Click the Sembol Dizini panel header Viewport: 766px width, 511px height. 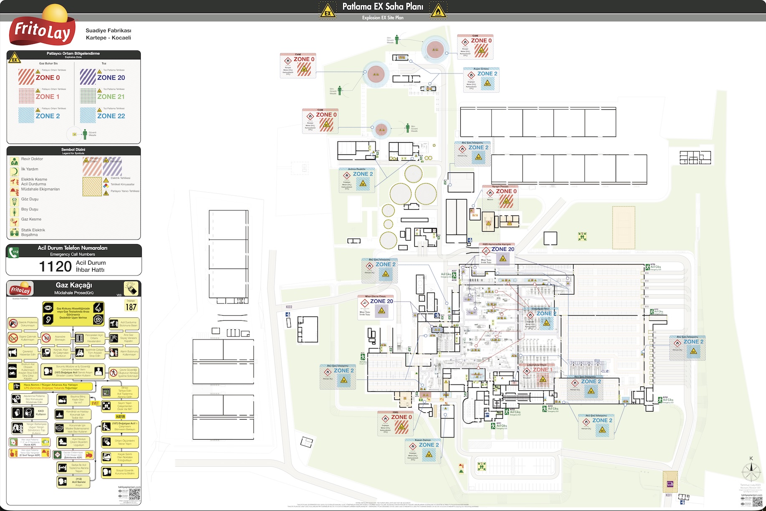coord(74,150)
